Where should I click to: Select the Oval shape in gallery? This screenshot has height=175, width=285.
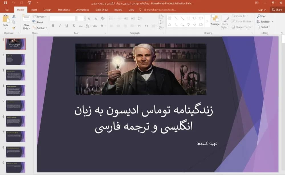click(195, 18)
